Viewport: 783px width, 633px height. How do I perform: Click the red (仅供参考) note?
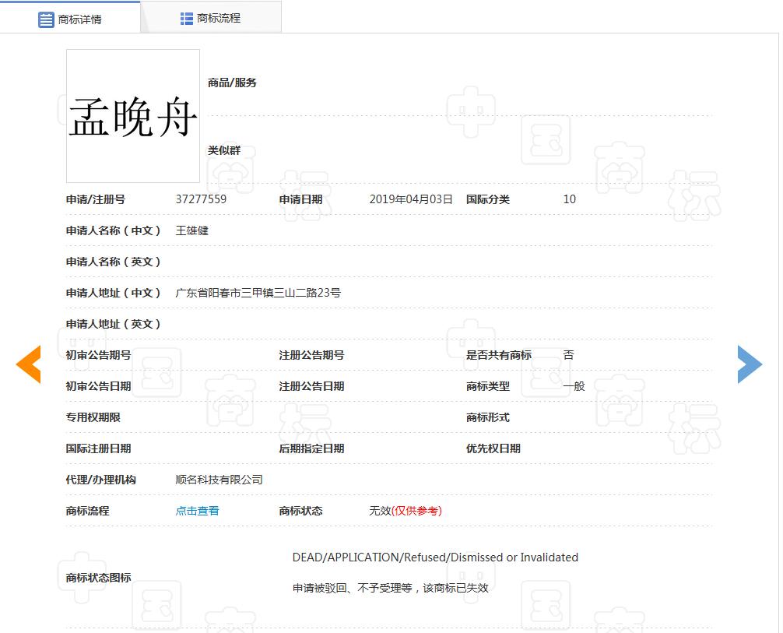click(x=416, y=511)
